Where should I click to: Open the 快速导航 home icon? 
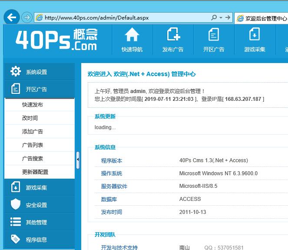point(132,40)
